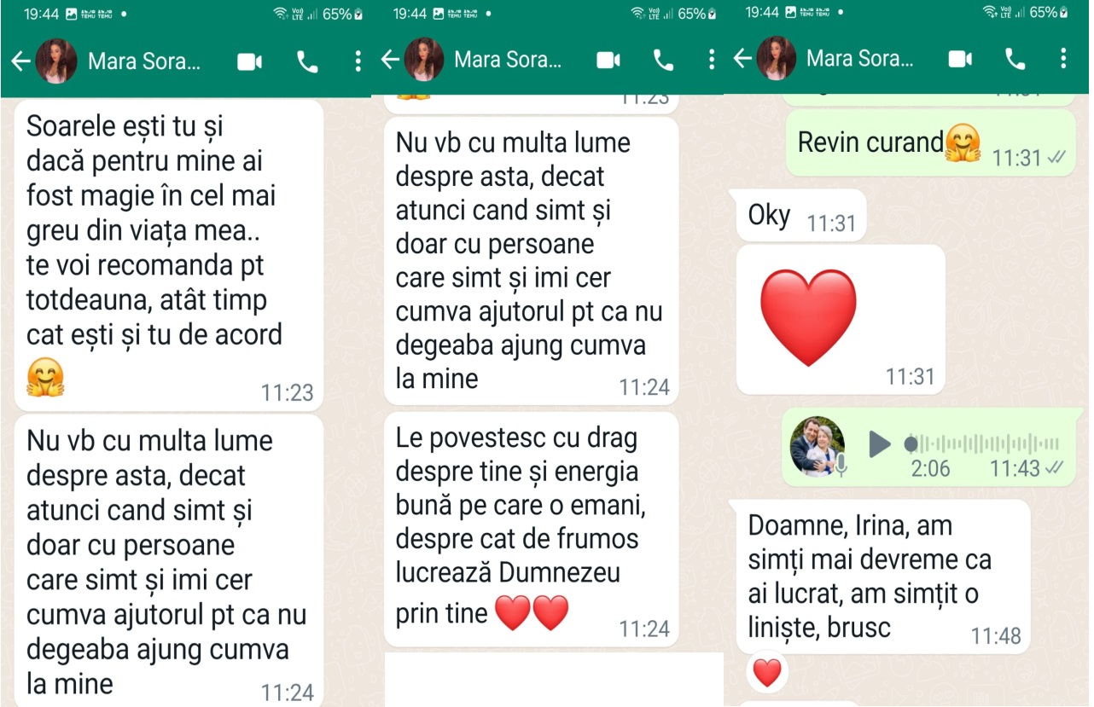Image resolution: width=1094 pixels, height=707 pixels.
Task: Tap the profile picture in the rightmost chat header
Action: click(776, 58)
